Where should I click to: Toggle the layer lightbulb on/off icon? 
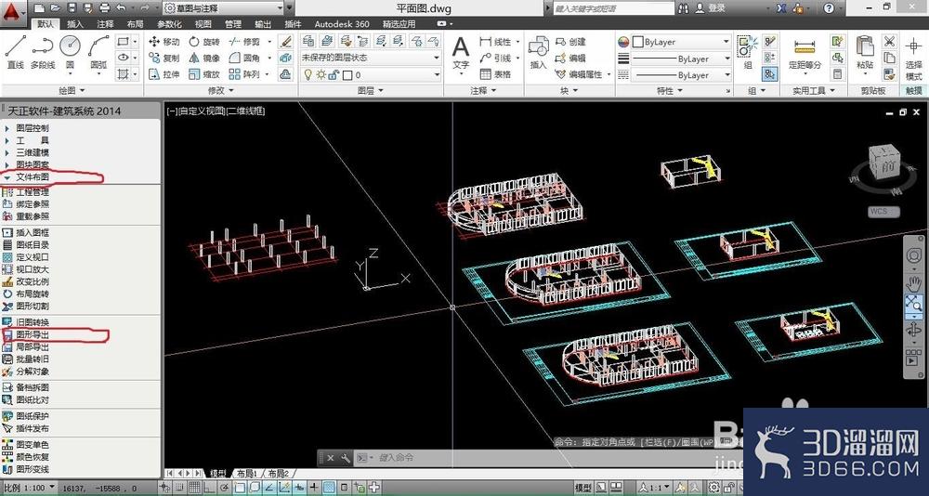(x=307, y=74)
